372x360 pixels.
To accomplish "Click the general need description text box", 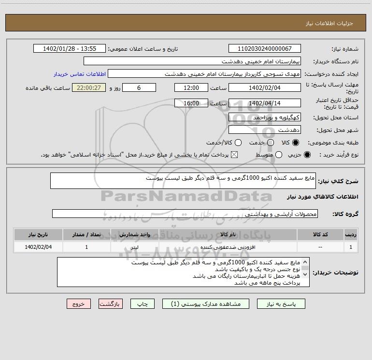I will coord(183,181).
